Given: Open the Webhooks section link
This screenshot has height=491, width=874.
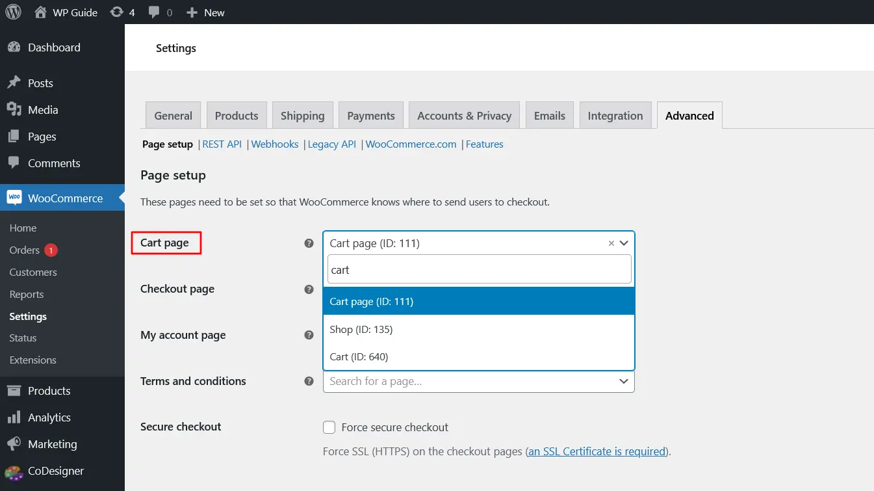Looking at the screenshot, I should [x=275, y=144].
